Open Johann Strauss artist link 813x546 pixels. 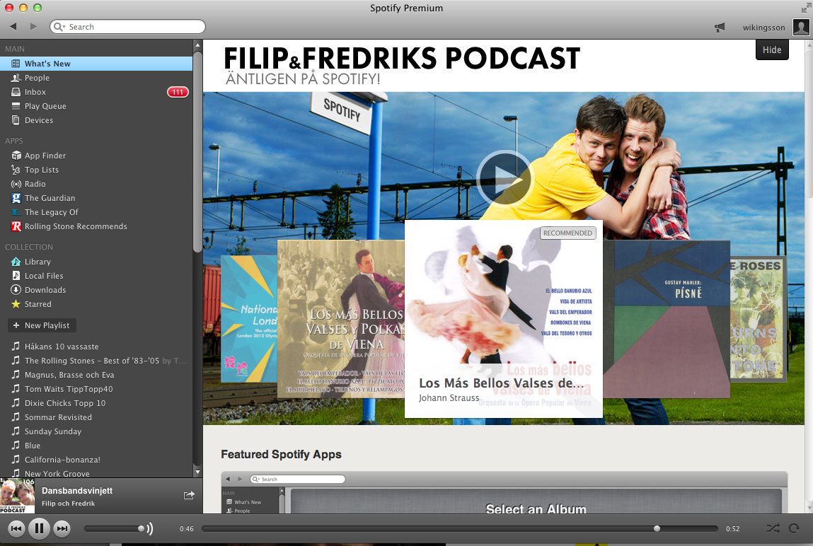pos(449,398)
